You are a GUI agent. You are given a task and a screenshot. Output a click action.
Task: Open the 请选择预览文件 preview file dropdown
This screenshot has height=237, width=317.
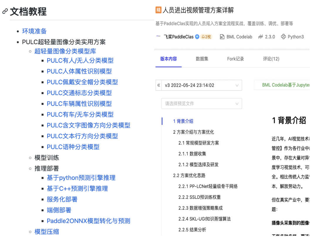[x=202, y=104]
